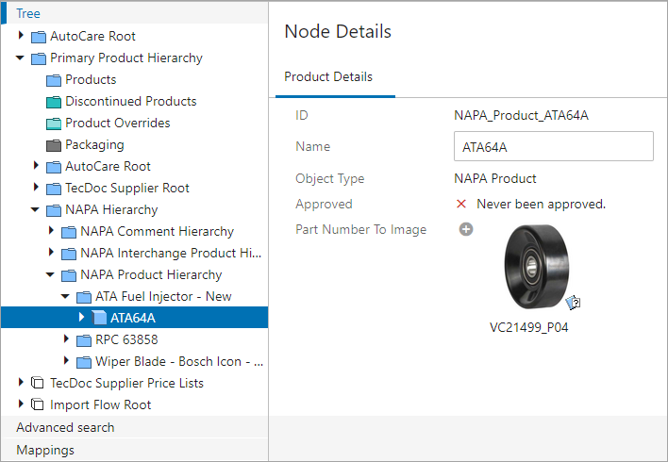Click the NAPA Product Hierarchy folder icon
The height and width of the screenshot is (462, 668).
(x=69, y=275)
